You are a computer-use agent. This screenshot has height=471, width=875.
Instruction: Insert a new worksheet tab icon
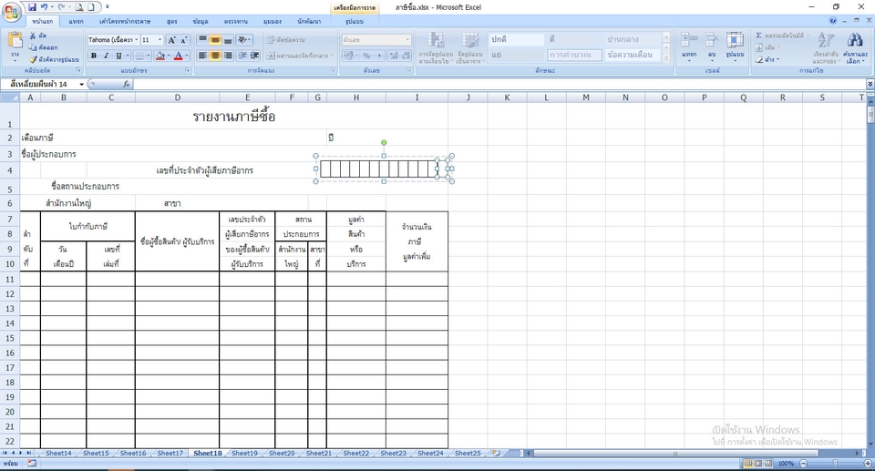496,453
